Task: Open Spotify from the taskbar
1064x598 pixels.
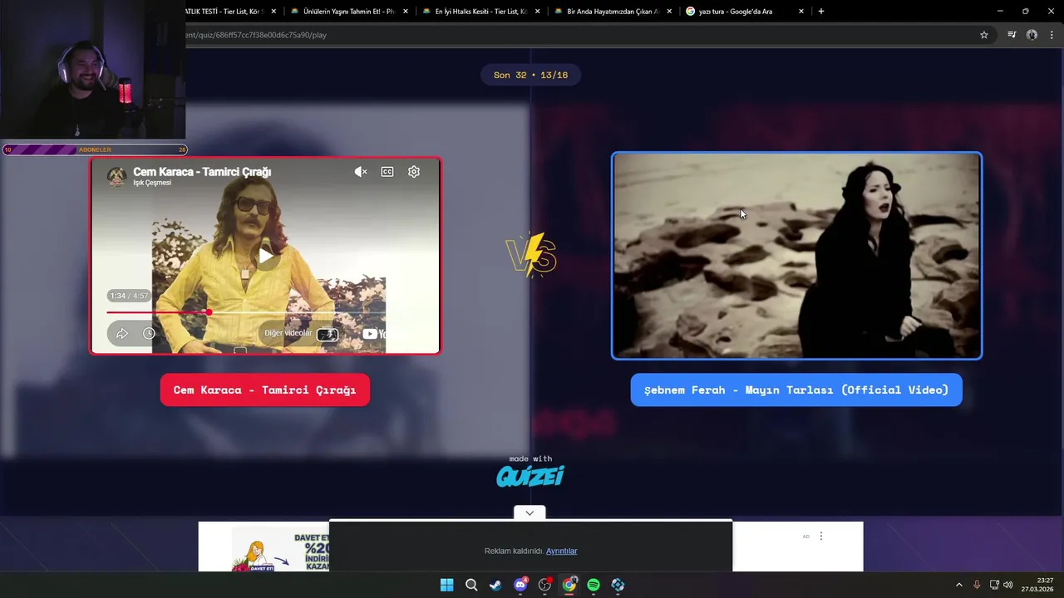Action: [x=594, y=585]
